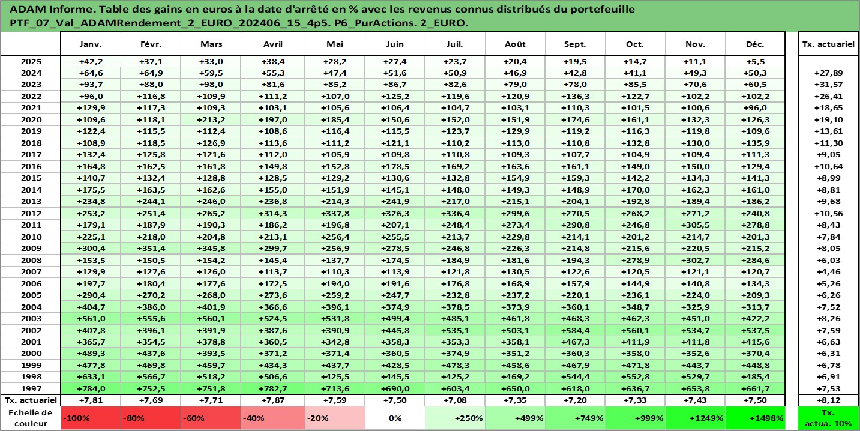Select the -80% color scale swatch
The width and height of the screenshot is (860, 431).
[x=151, y=418]
